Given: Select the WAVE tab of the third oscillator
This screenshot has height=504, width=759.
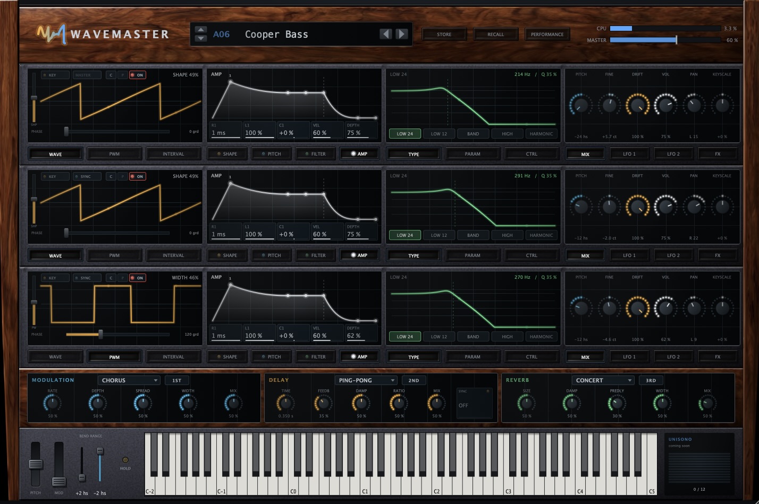Looking at the screenshot, I should [55, 357].
